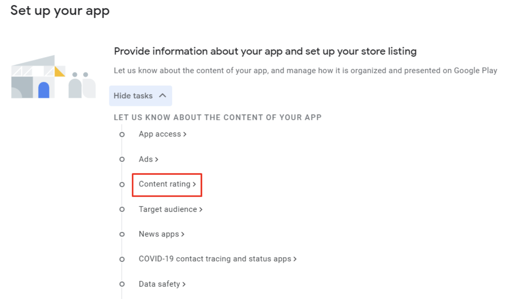Open the Content rating task
This screenshot has width=520, height=299.
[164, 184]
